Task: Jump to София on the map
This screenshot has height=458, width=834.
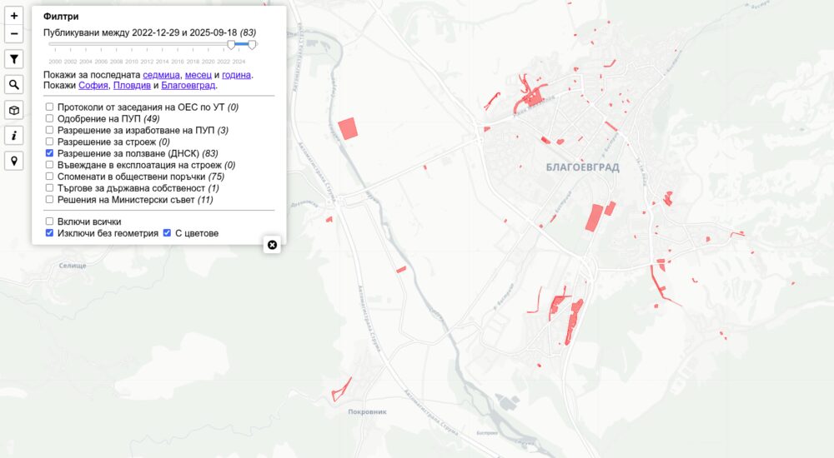Action: 93,85
